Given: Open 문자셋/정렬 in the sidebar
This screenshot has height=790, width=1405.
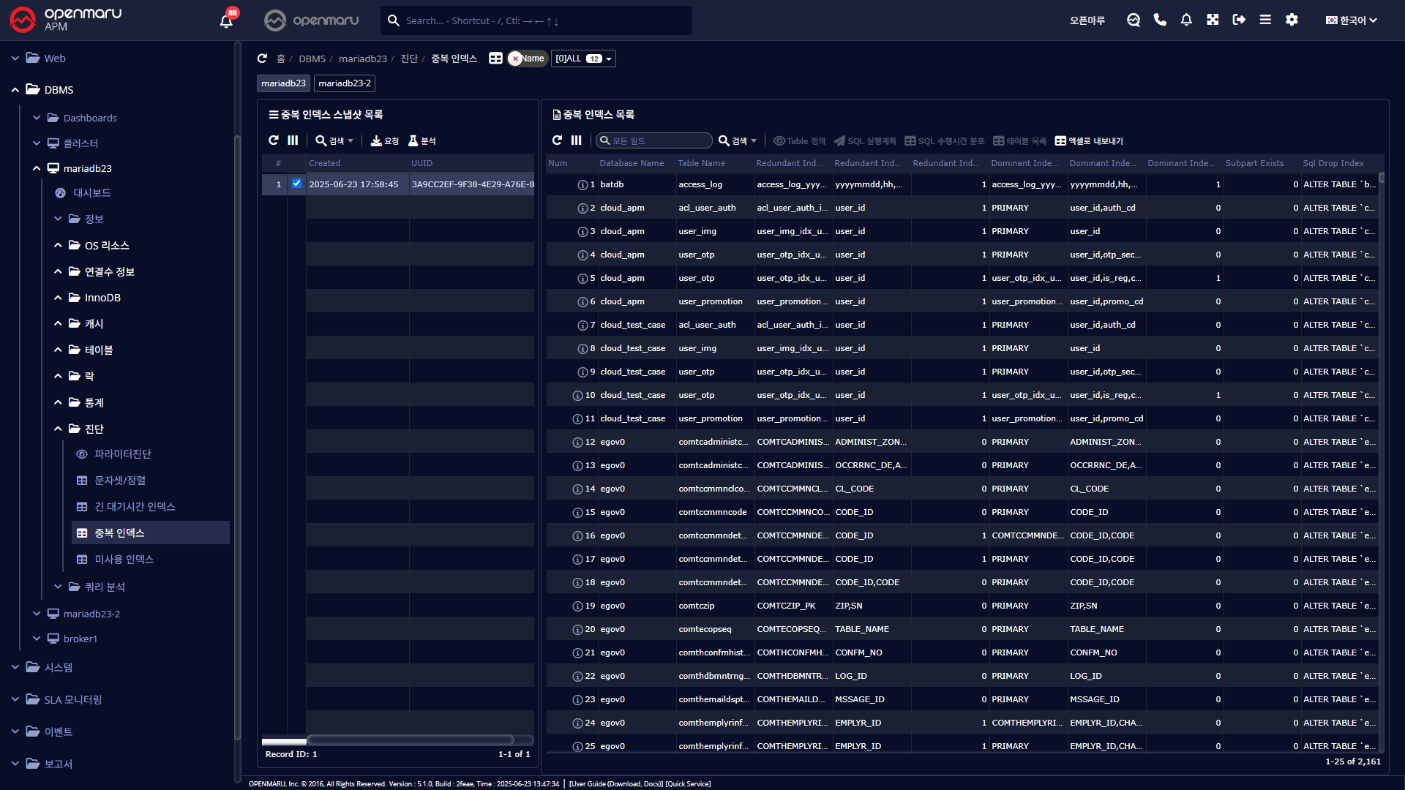Looking at the screenshot, I should (120, 481).
